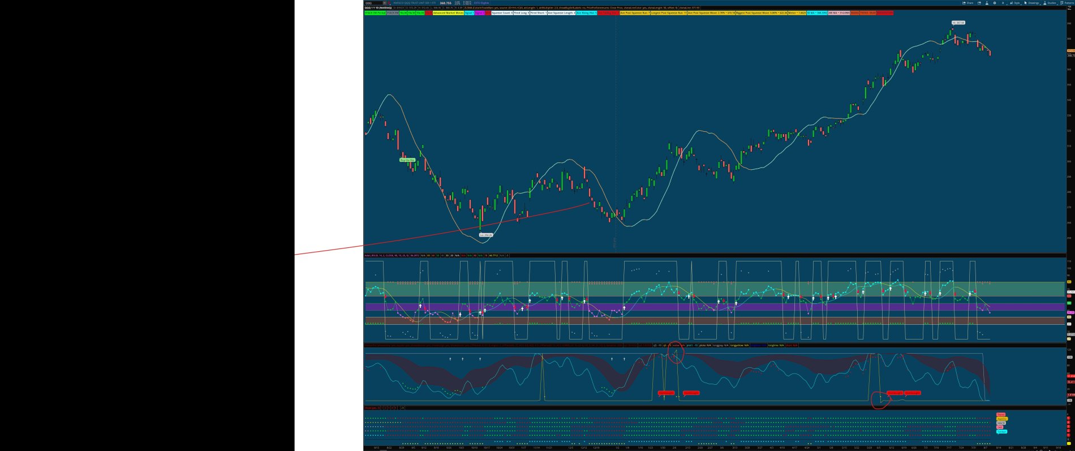Open the Patterns menu
Image resolution: width=1075 pixels, height=451 pixels.
[1068, 3]
